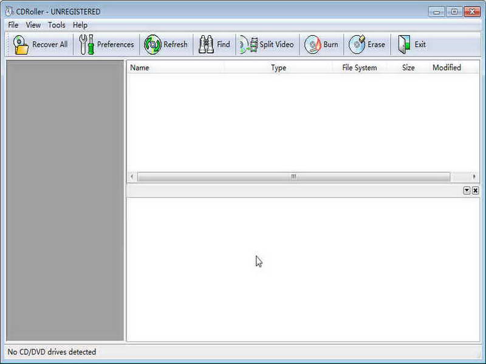Viewport: 486px width, 364px height.
Task: Open the Tools menu
Action: [56, 25]
